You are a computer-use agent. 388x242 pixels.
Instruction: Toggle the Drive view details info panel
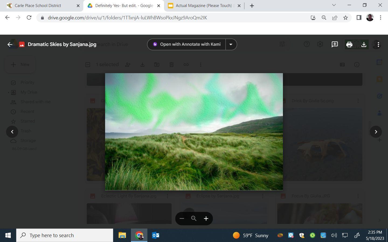tap(357, 65)
